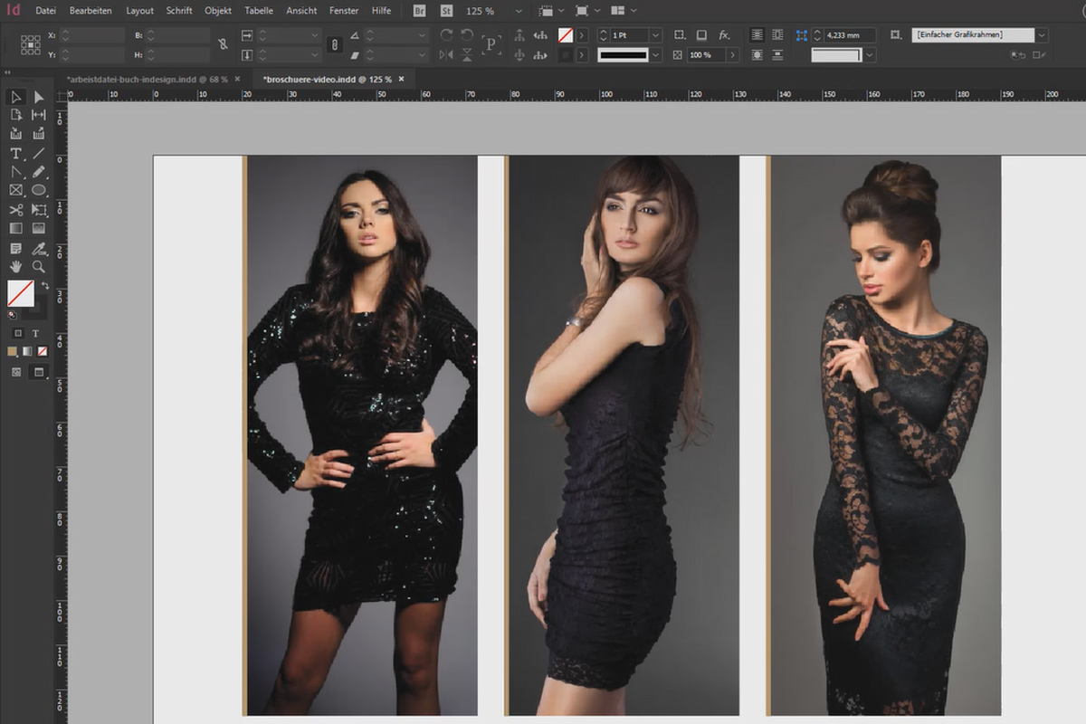This screenshot has width=1086, height=724.
Task: Click the Pencil tool
Action: [x=39, y=172]
